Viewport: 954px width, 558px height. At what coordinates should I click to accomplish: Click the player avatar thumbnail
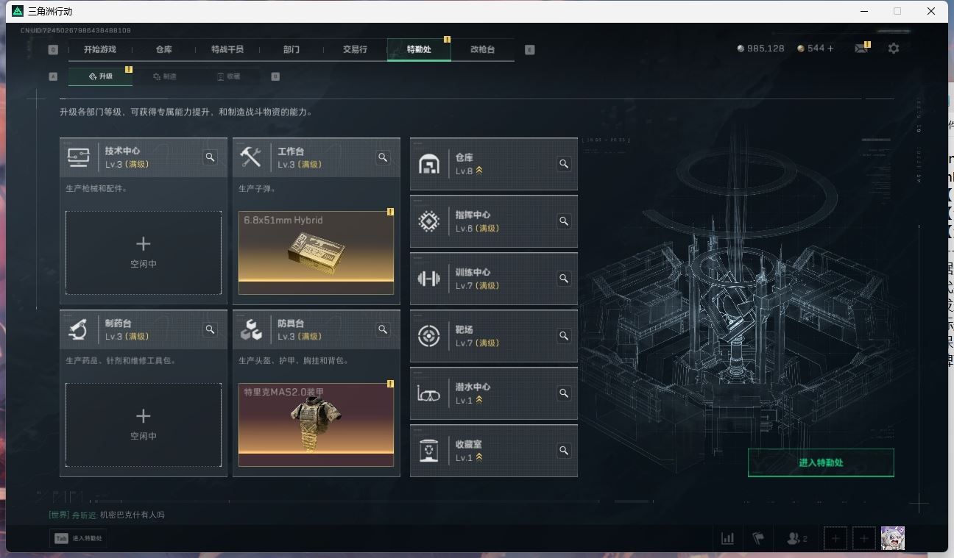pyautogui.click(x=893, y=538)
